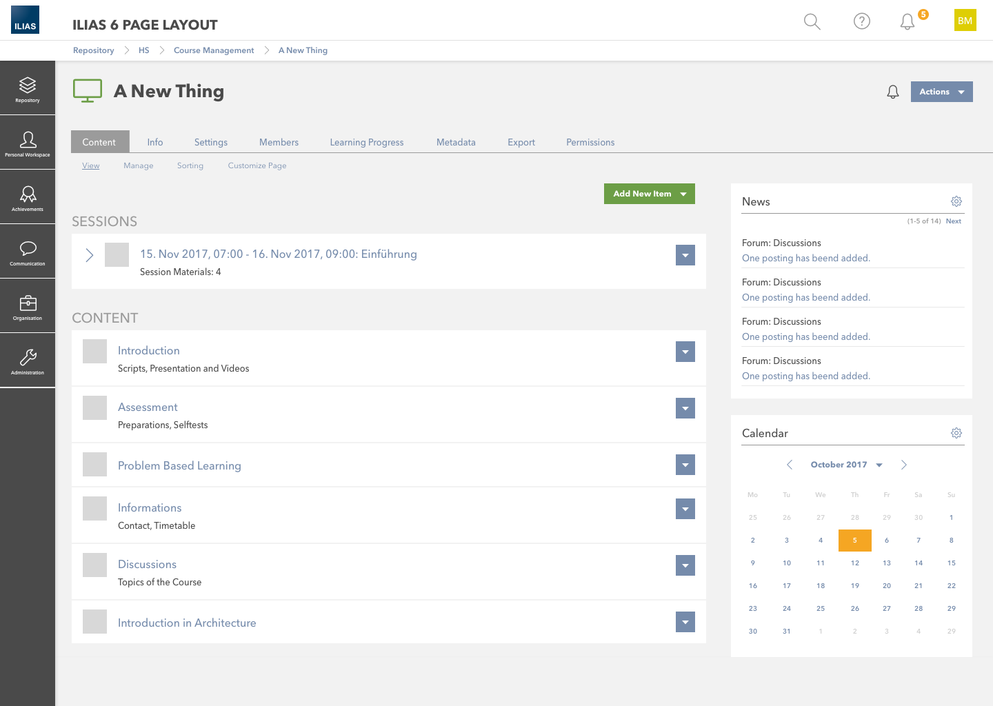Viewport: 993px width, 706px height.
Task: Open the Administration wrench icon
Action: (x=28, y=361)
